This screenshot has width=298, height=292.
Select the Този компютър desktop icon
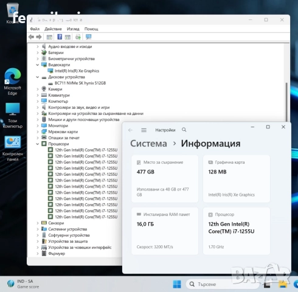click(12, 116)
